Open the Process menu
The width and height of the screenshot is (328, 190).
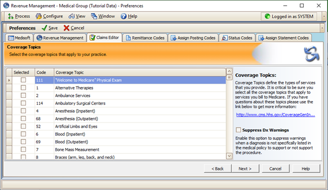(19, 16)
